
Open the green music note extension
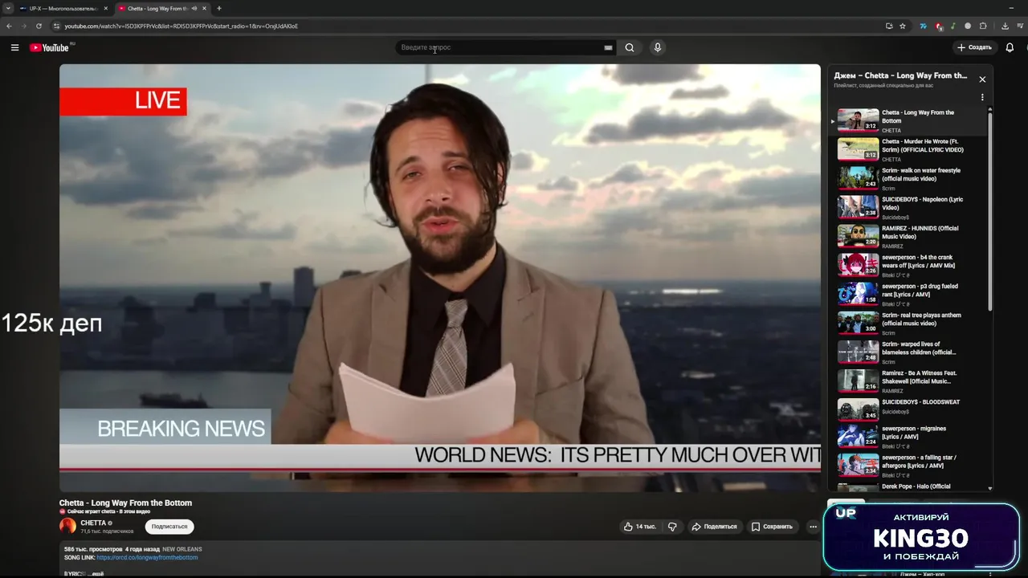[x=953, y=26]
